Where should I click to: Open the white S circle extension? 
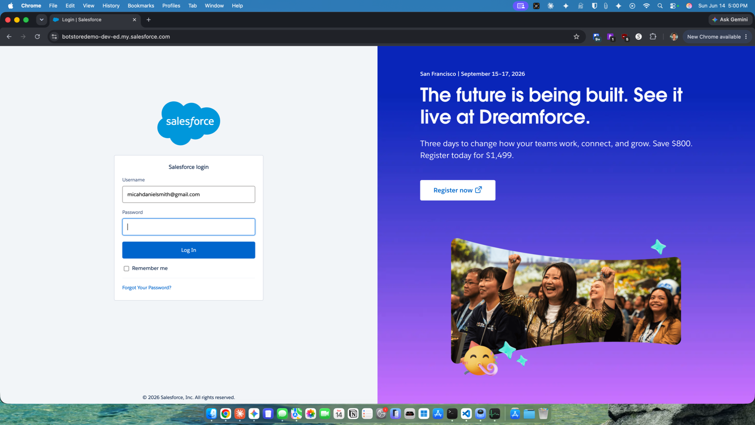pyautogui.click(x=639, y=37)
